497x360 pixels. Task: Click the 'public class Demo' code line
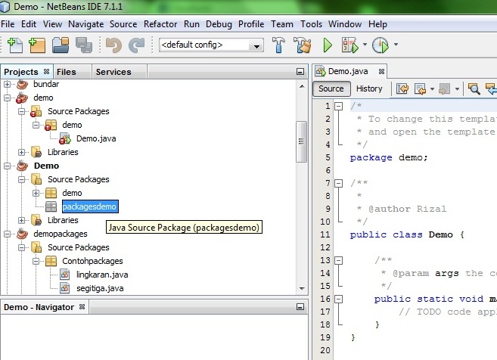pyautogui.click(x=407, y=234)
